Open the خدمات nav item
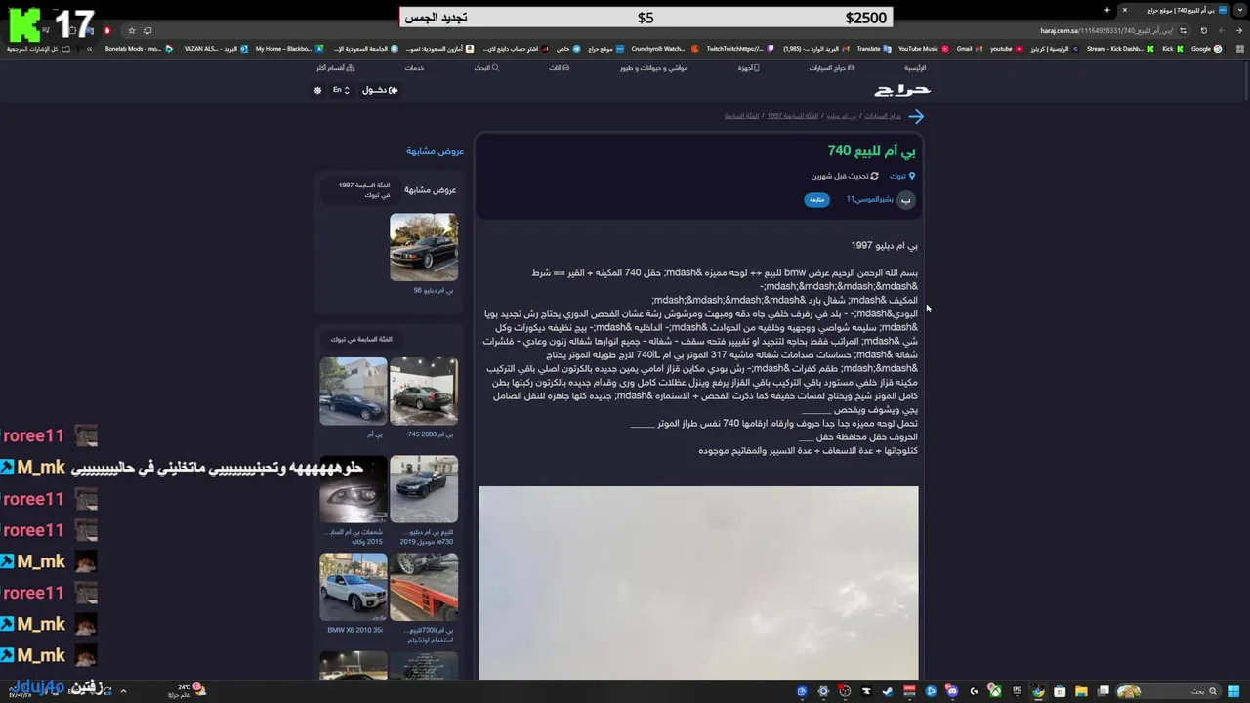 point(414,68)
